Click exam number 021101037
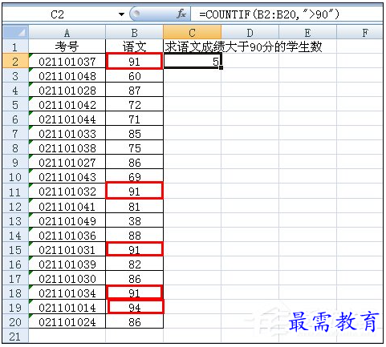This screenshot has height=347, width=386. click(67, 62)
